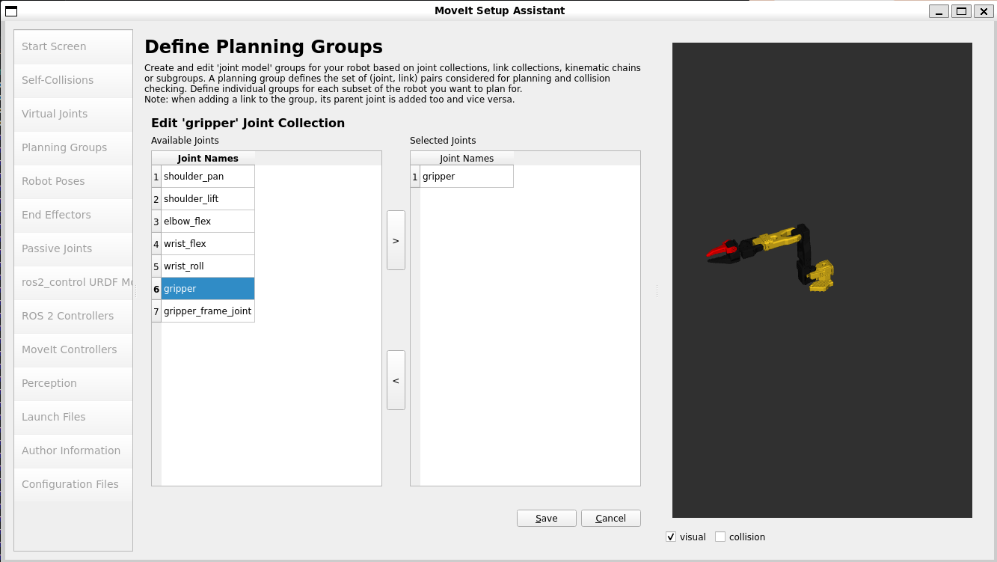
Task: Go to ROS 2 Controllers step
Action: click(x=73, y=316)
